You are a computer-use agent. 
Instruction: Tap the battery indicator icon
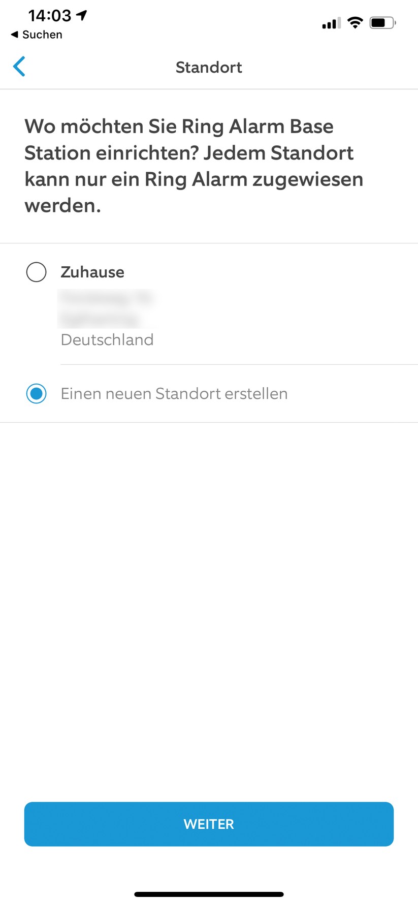pyautogui.click(x=382, y=22)
